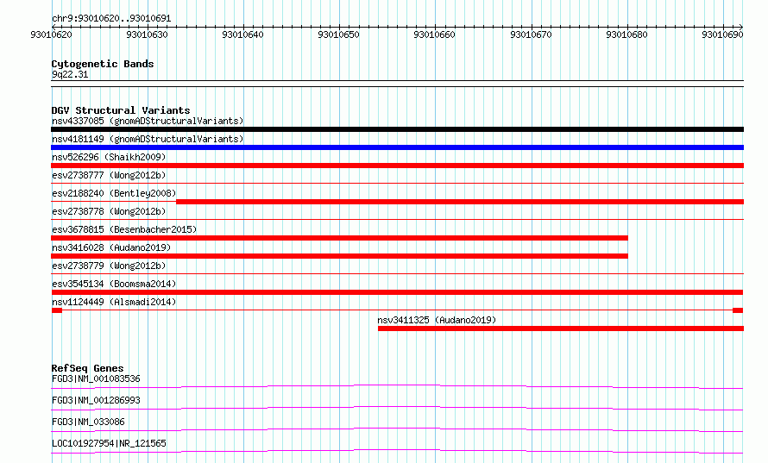Click ruler position 93010620
Image resolution: width=768 pixels, height=463 pixels.
(51, 34)
